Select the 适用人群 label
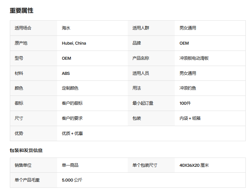 click(141, 28)
